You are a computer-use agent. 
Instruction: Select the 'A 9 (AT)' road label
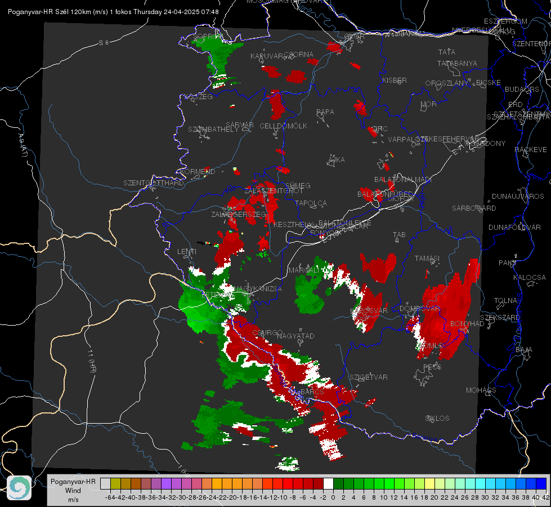tap(22, 145)
